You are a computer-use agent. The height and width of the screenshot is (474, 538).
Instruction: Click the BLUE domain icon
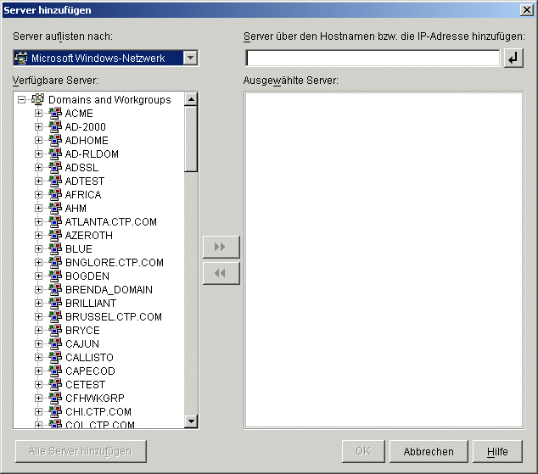[x=55, y=248]
